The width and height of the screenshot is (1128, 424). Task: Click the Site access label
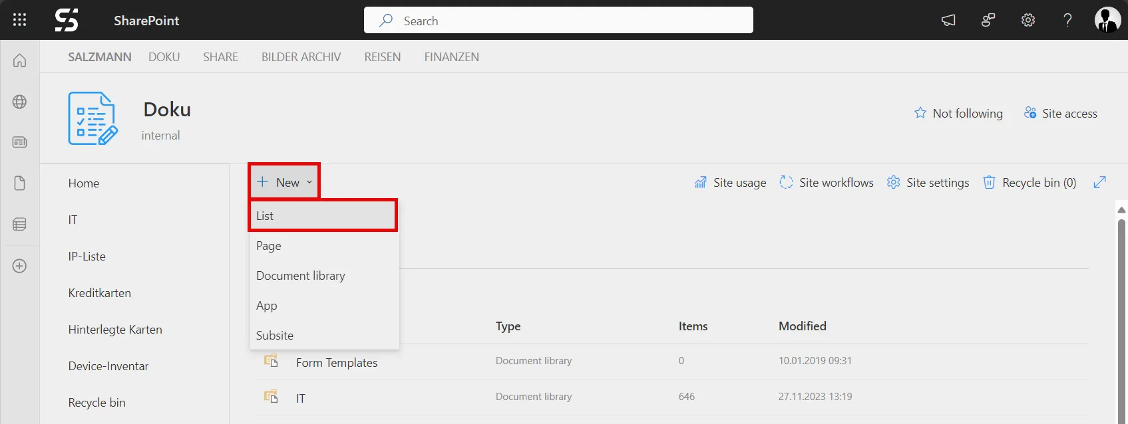tap(1069, 114)
